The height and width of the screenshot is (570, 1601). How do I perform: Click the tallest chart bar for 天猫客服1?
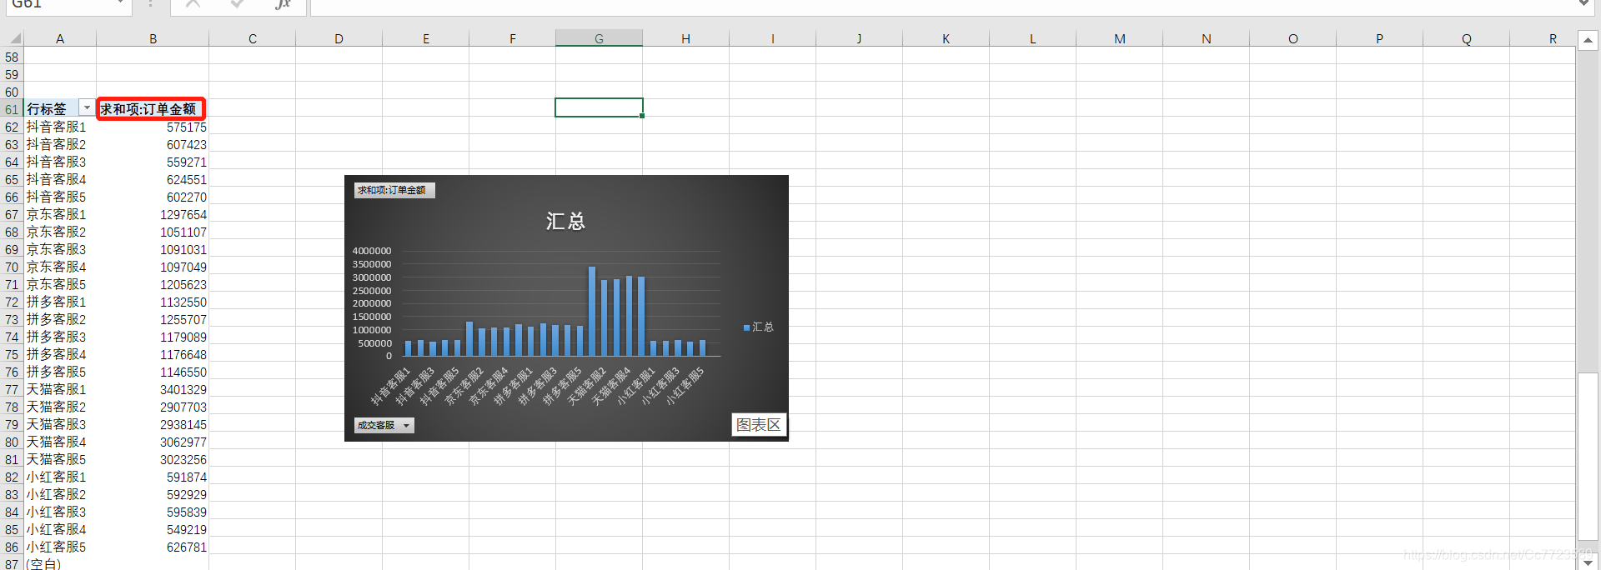pos(592,312)
